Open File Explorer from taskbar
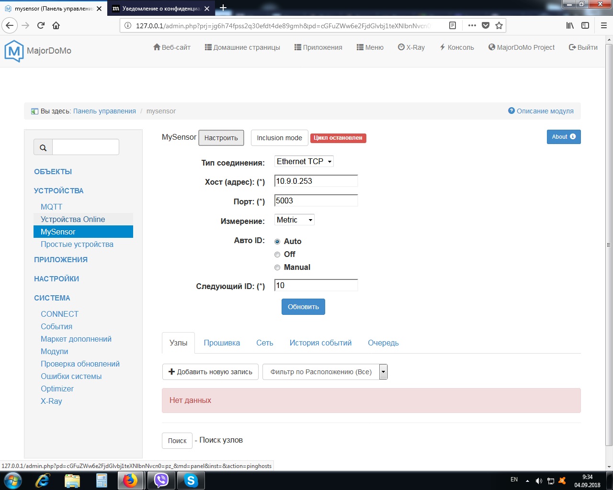This screenshot has width=613, height=490. coord(72,480)
